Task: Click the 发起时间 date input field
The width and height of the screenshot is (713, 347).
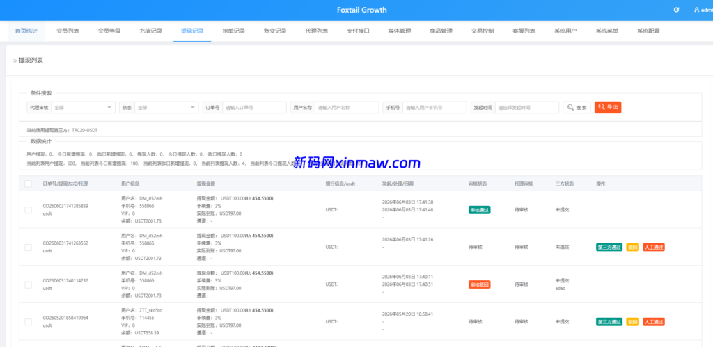Action: coord(527,108)
